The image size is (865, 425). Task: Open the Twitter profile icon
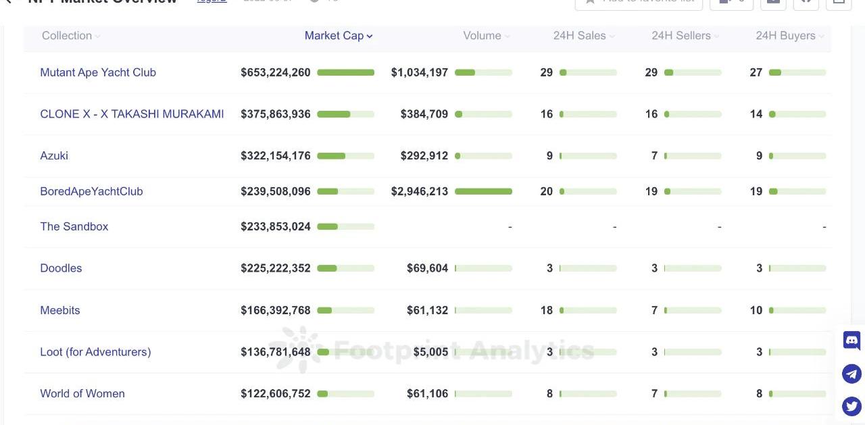851,406
